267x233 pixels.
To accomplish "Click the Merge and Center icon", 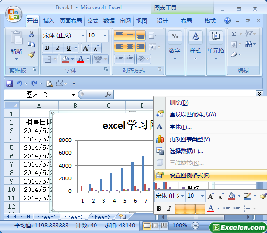I will pos(152,47).
